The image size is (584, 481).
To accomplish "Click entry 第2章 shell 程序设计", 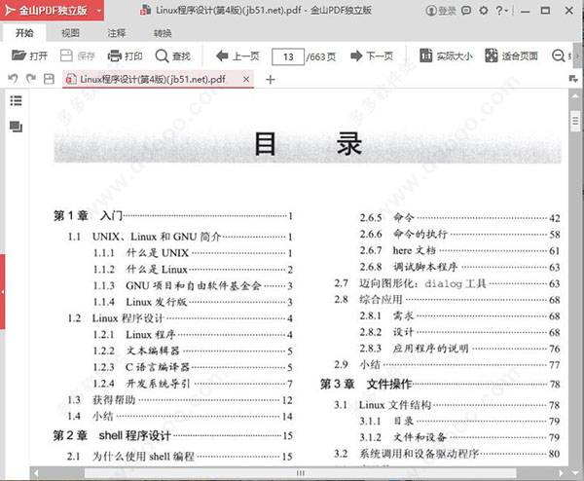I will 173,435.
